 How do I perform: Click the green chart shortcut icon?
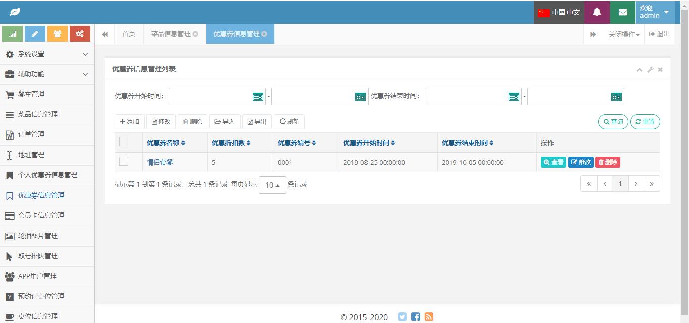(x=12, y=34)
